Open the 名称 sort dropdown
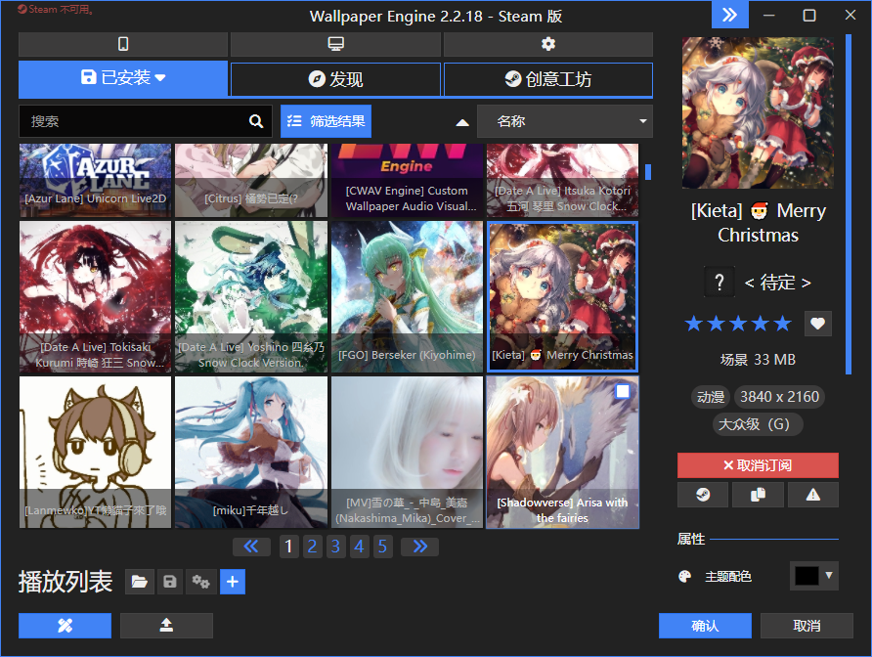Image resolution: width=872 pixels, height=657 pixels. tap(564, 121)
